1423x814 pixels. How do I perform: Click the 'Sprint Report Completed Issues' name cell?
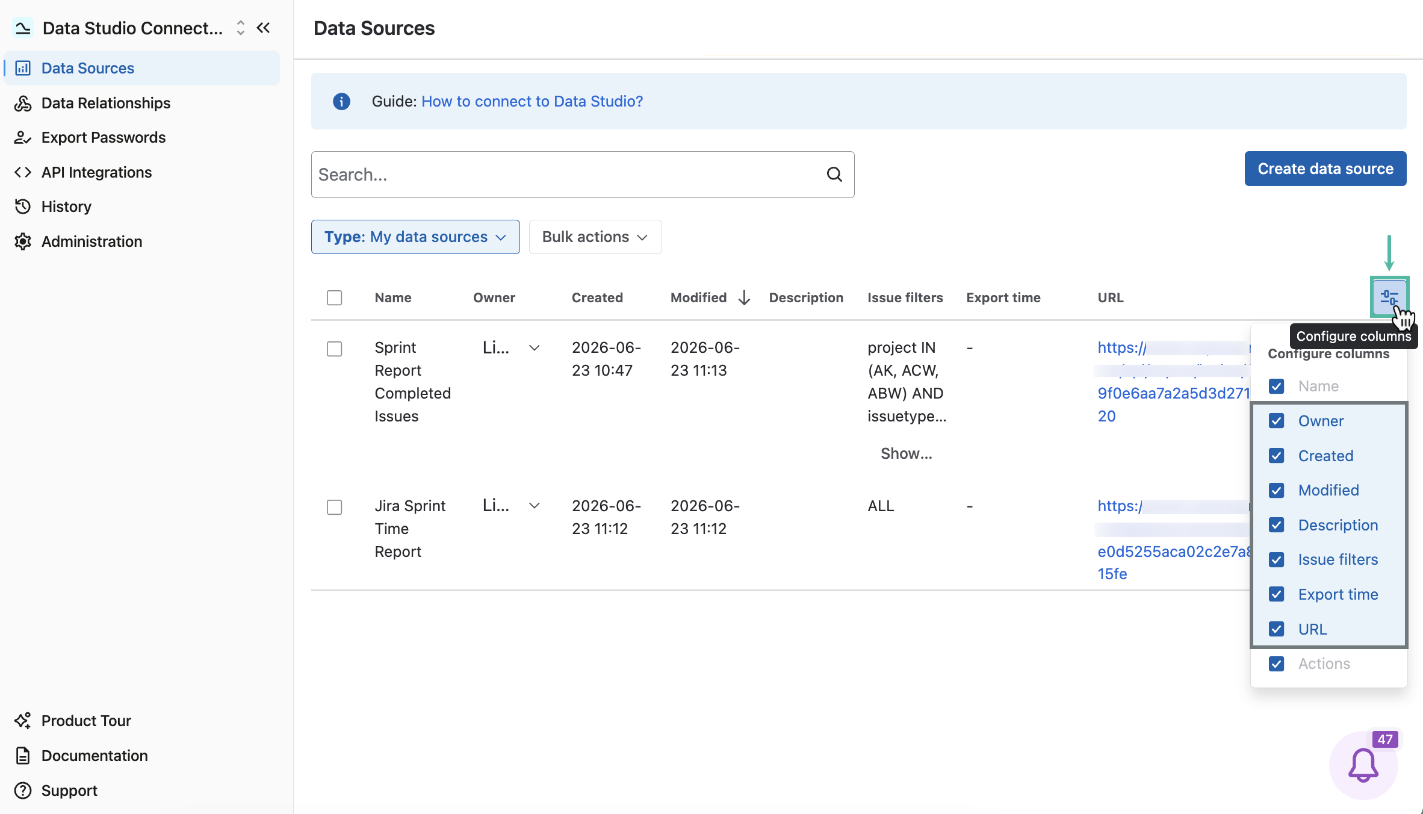413,382
